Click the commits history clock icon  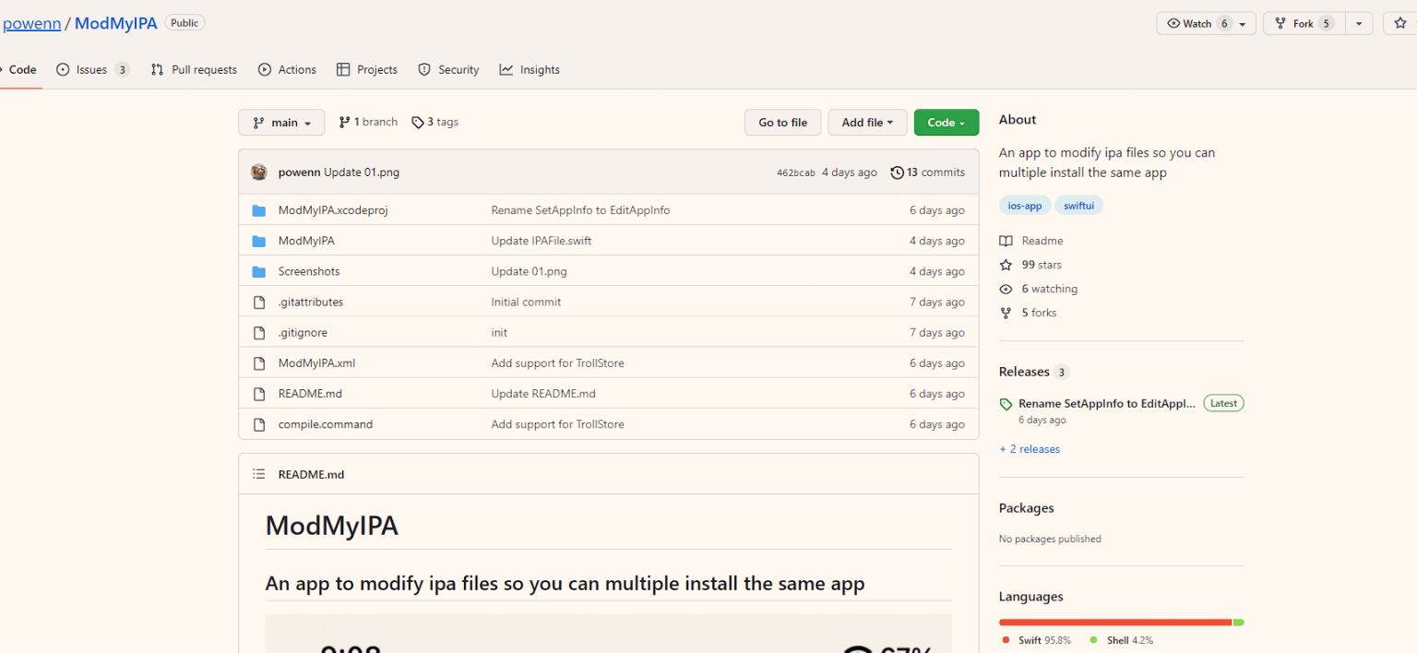tap(897, 172)
